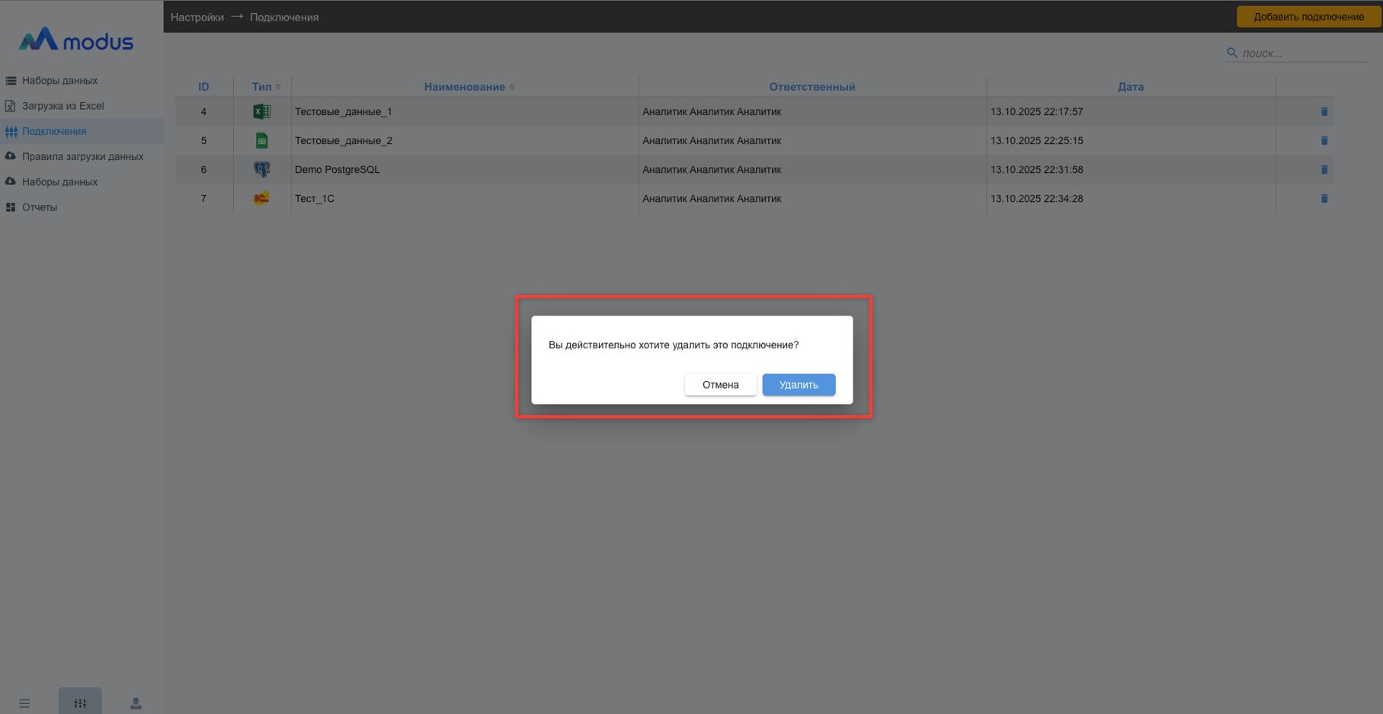Confirm deletion with Удалить button
This screenshot has height=714, width=1383.
tap(798, 385)
